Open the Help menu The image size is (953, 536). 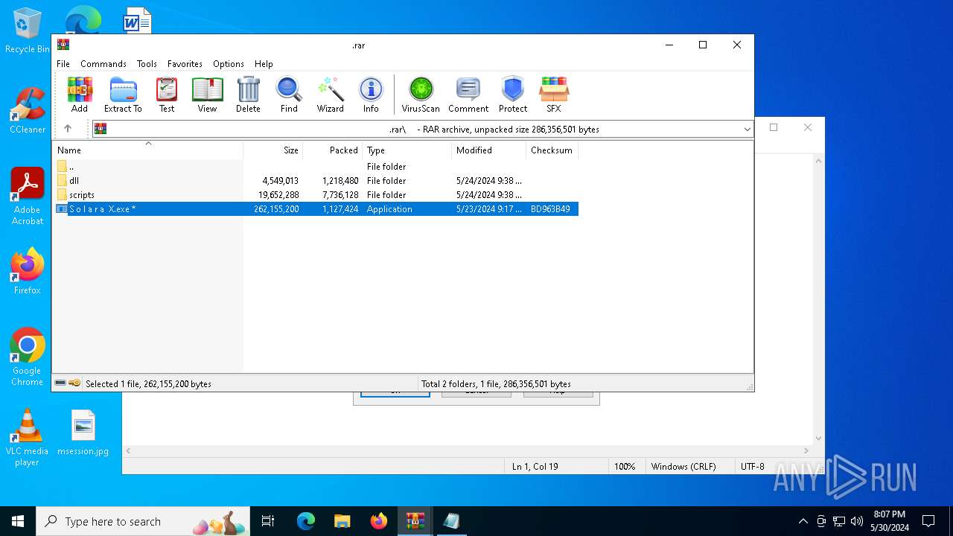pyautogui.click(x=264, y=64)
